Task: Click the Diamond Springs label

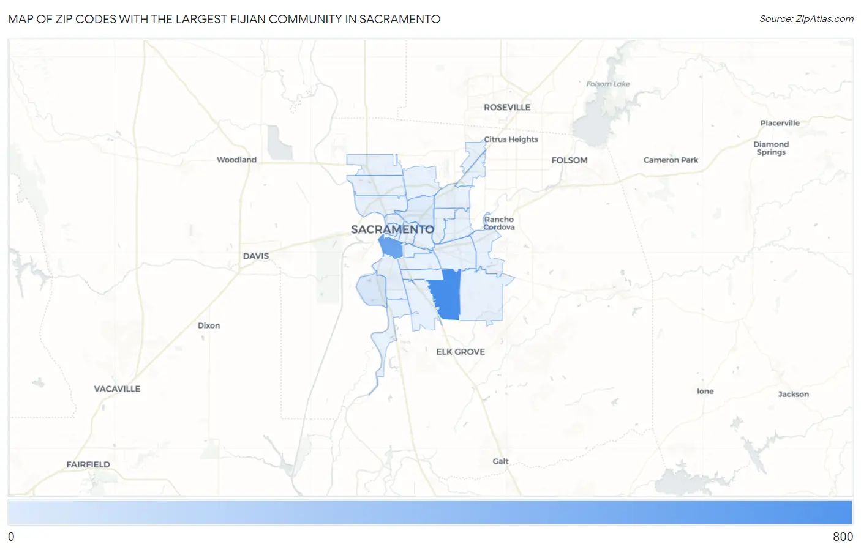Action: 771,148
